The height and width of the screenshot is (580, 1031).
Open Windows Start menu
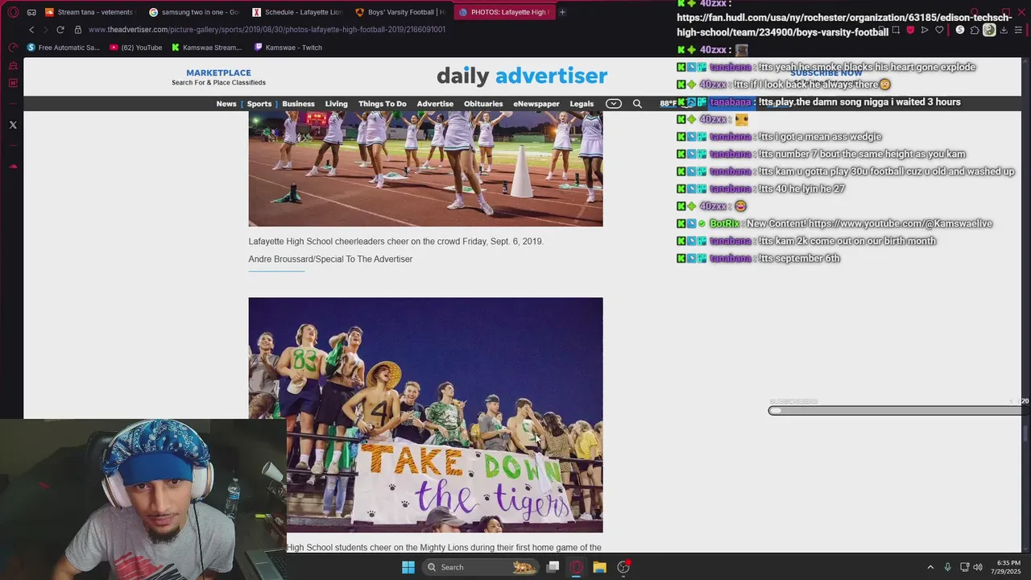(x=408, y=567)
